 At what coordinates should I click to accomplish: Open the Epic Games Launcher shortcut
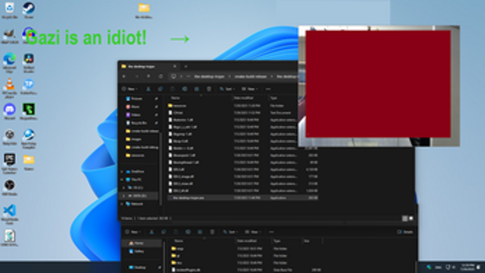(x=10, y=163)
